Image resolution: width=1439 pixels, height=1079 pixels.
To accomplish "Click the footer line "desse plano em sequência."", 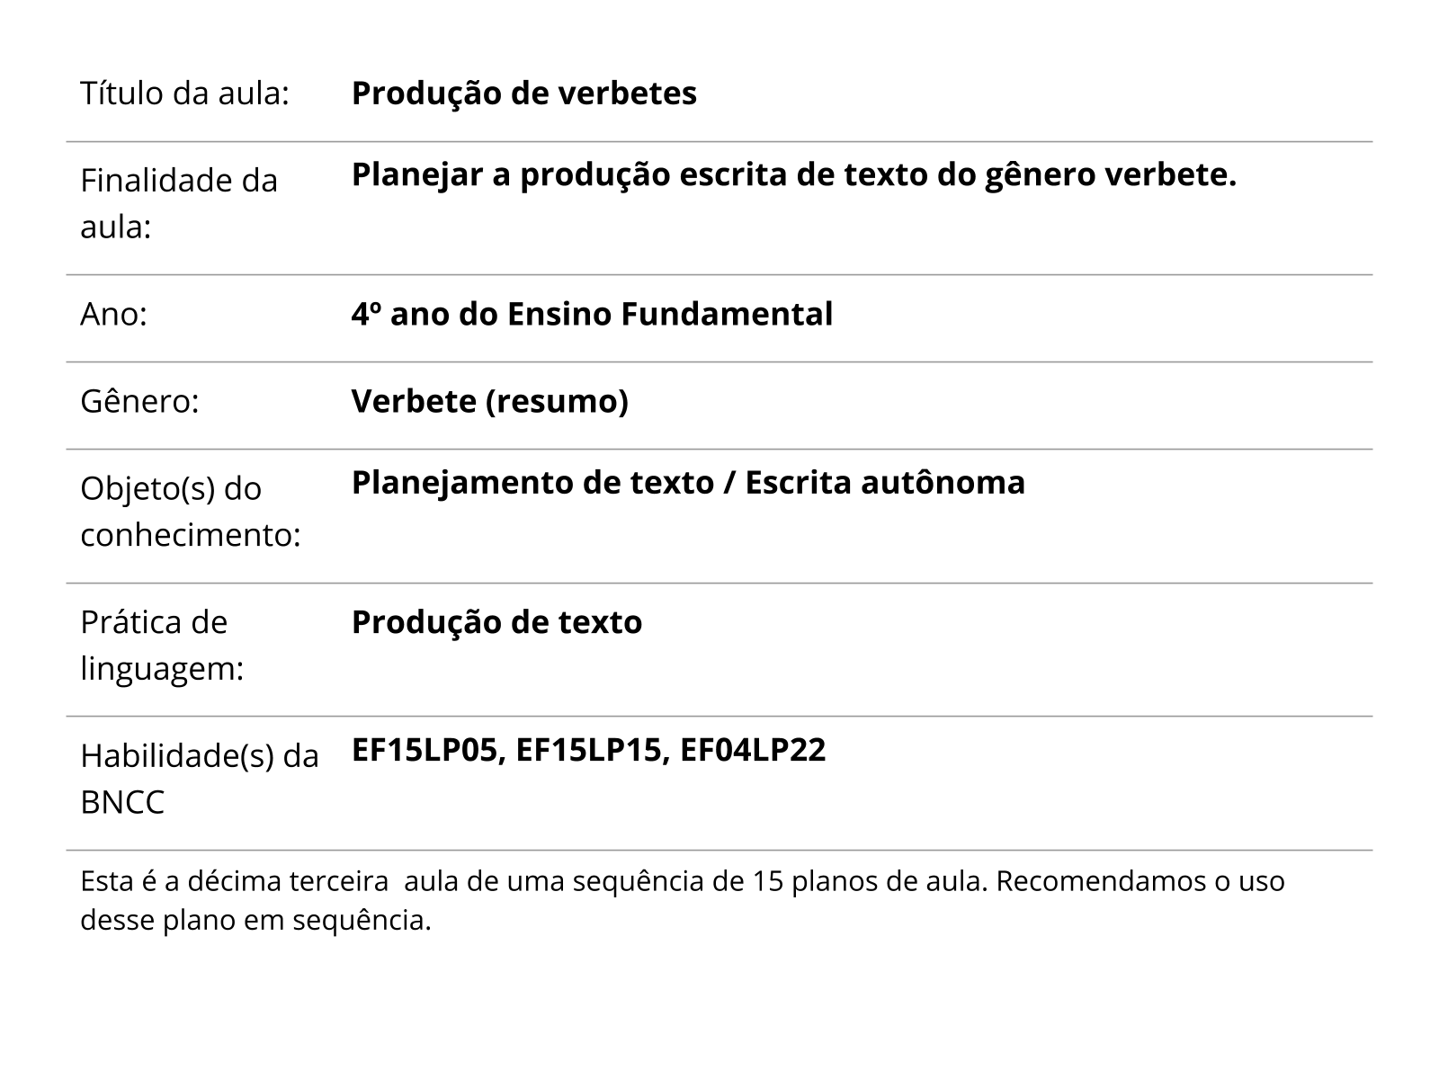I will [255, 921].
